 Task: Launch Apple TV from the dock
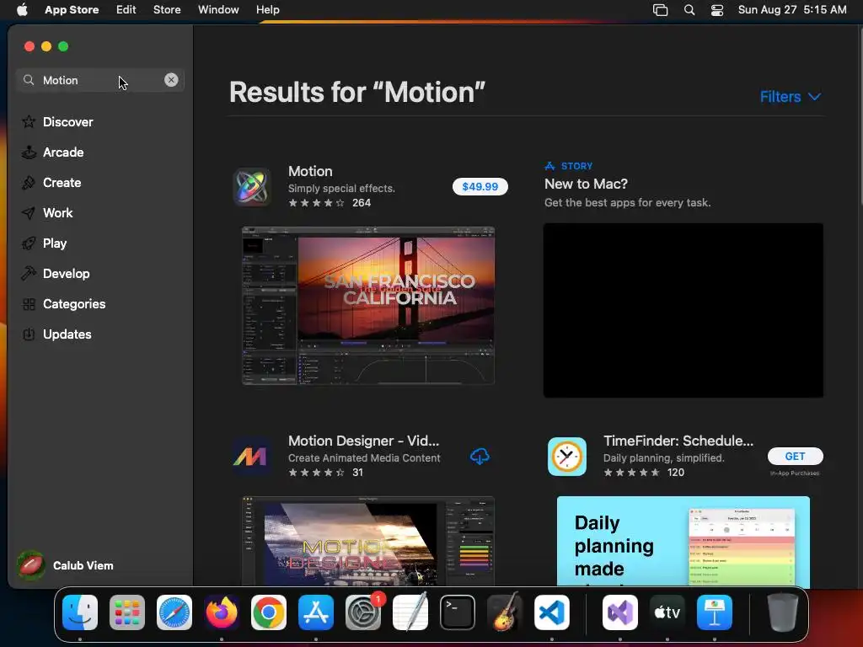[x=667, y=612]
